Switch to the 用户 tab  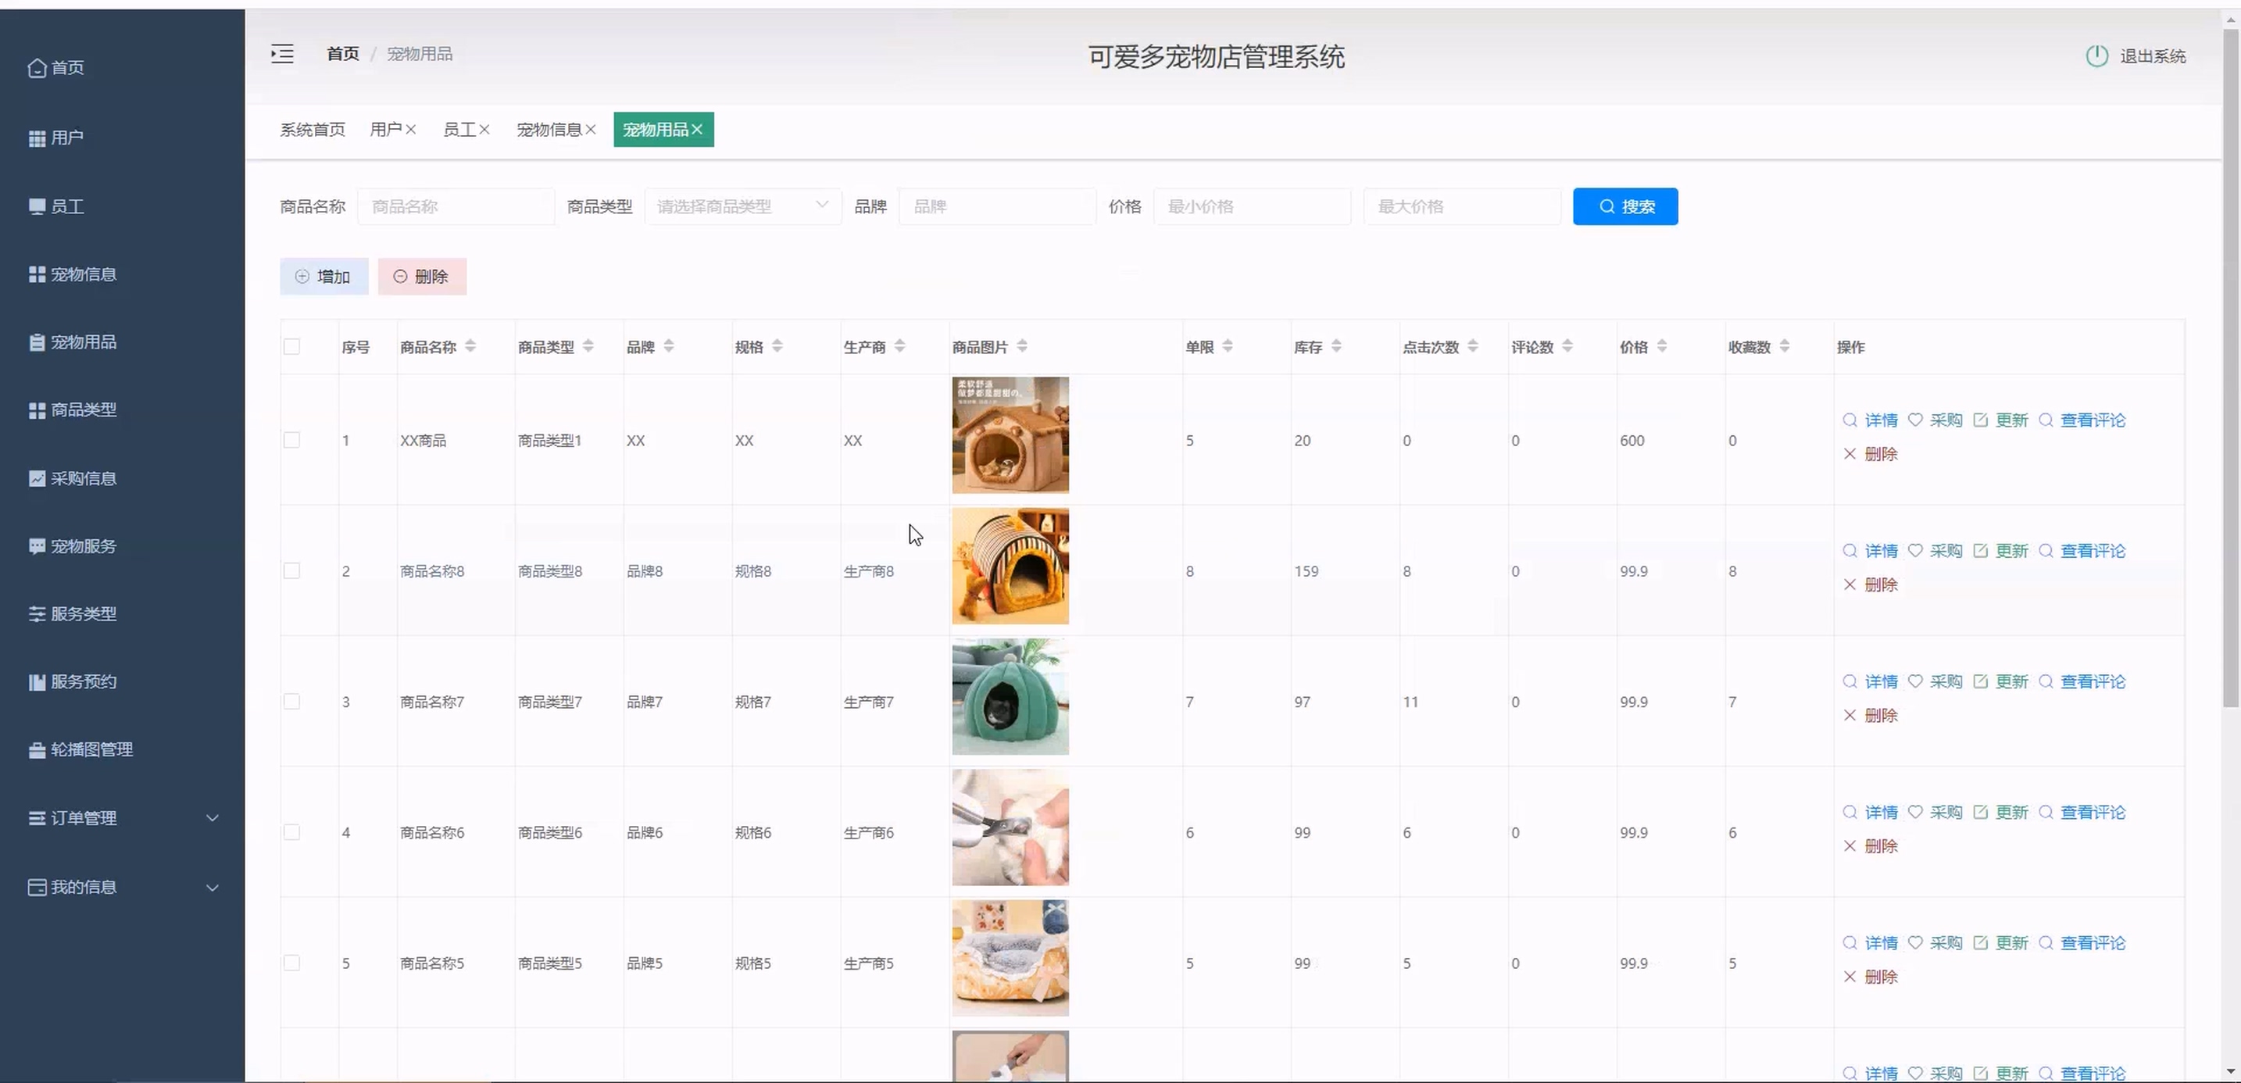pos(385,130)
